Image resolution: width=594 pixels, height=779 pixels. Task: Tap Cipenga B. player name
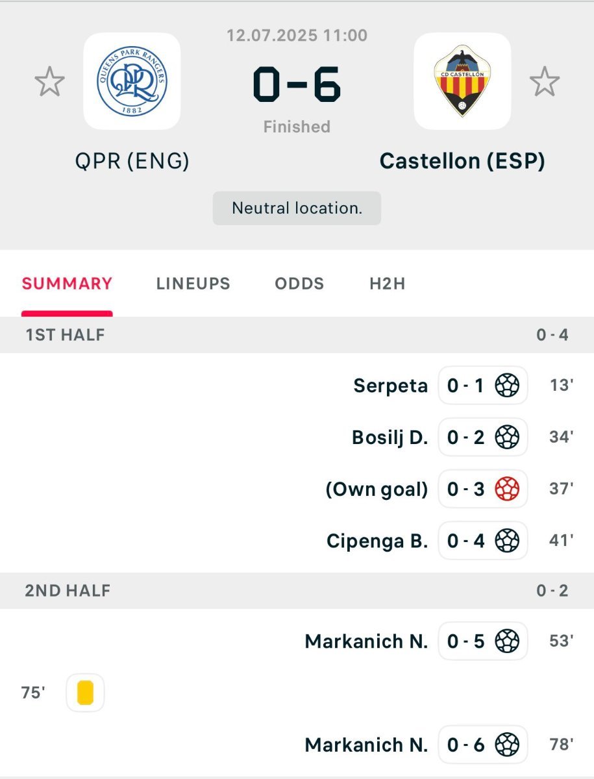tap(377, 541)
